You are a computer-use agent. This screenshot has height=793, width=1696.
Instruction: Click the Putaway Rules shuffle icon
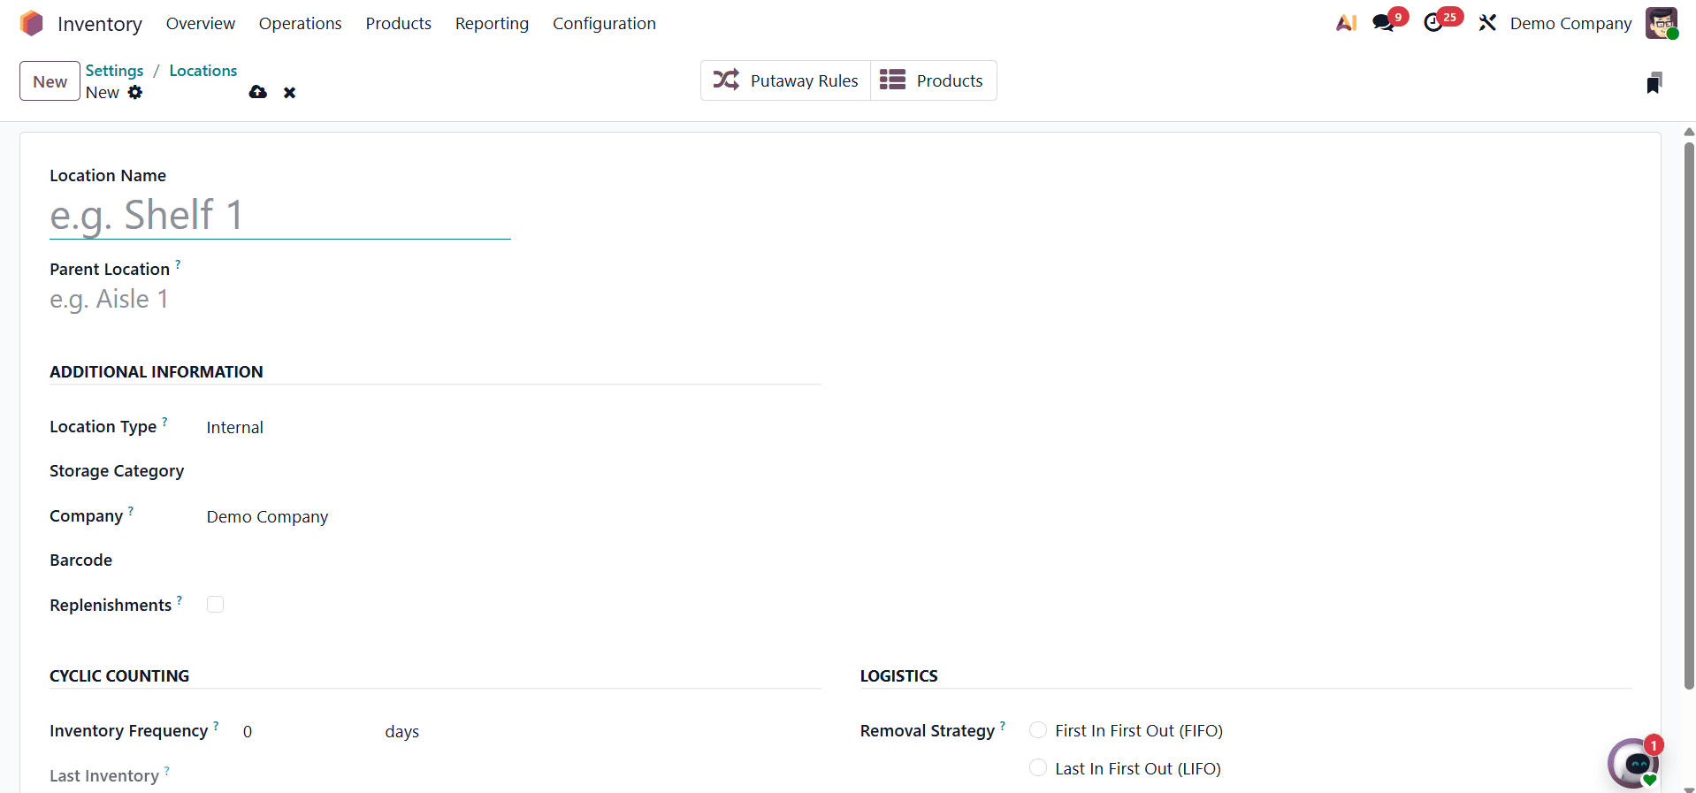pos(726,80)
